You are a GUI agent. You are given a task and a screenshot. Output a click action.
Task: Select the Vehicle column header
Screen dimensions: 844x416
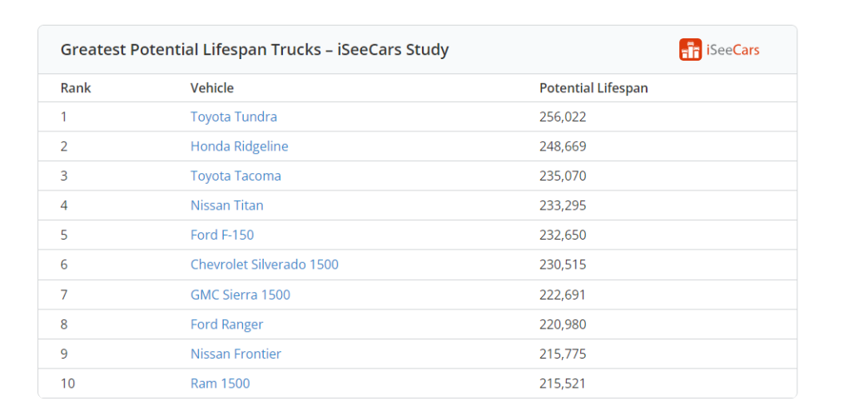tap(212, 87)
